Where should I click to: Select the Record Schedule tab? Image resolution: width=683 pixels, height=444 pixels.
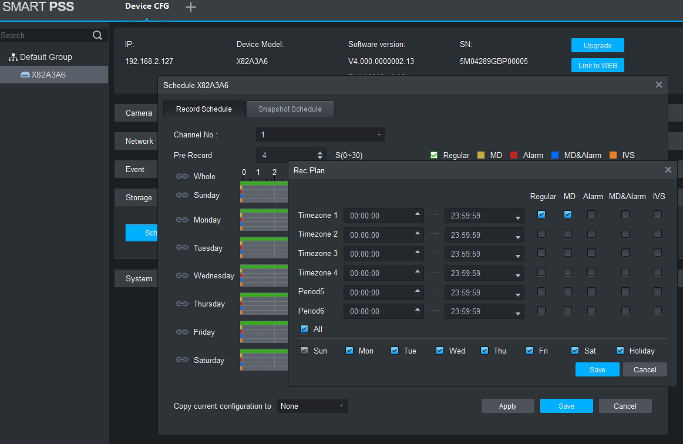(204, 109)
